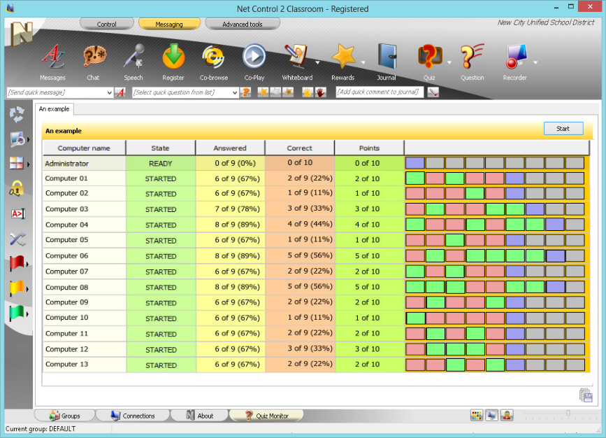The height and width of the screenshot is (438, 606).
Task: Click the padlock with keys icon
Action: [17, 188]
